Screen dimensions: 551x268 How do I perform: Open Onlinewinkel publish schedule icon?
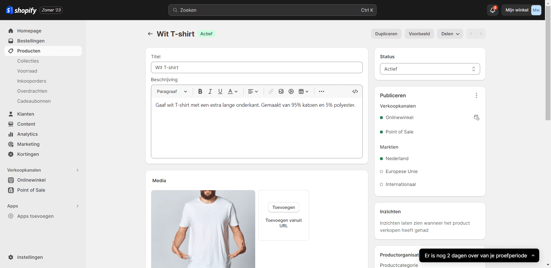coord(476,118)
